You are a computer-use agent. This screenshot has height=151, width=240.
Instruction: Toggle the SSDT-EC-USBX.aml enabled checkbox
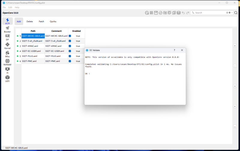click(x=70, y=51)
